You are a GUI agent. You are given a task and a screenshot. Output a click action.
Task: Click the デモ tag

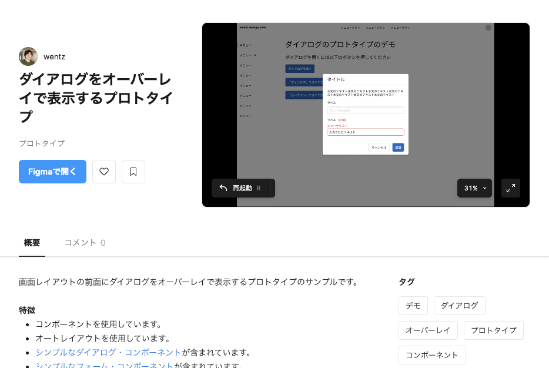point(413,306)
